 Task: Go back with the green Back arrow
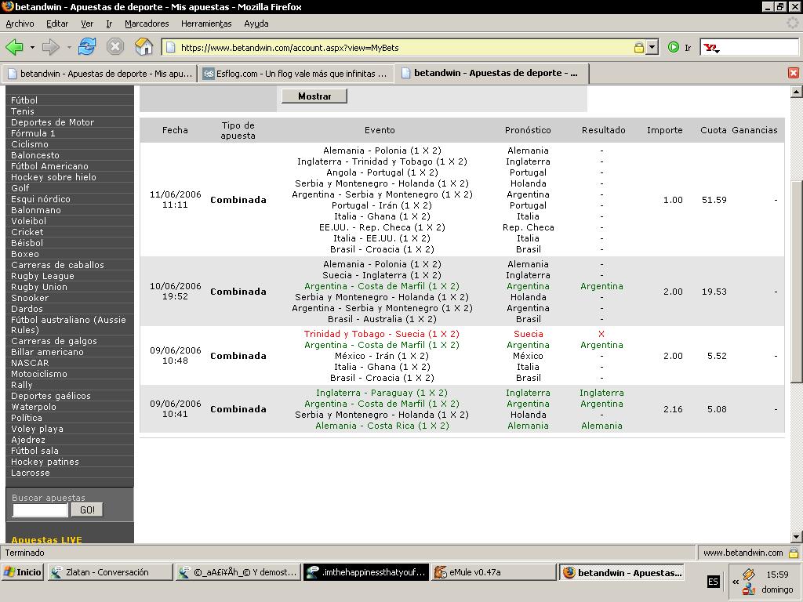tap(14, 48)
